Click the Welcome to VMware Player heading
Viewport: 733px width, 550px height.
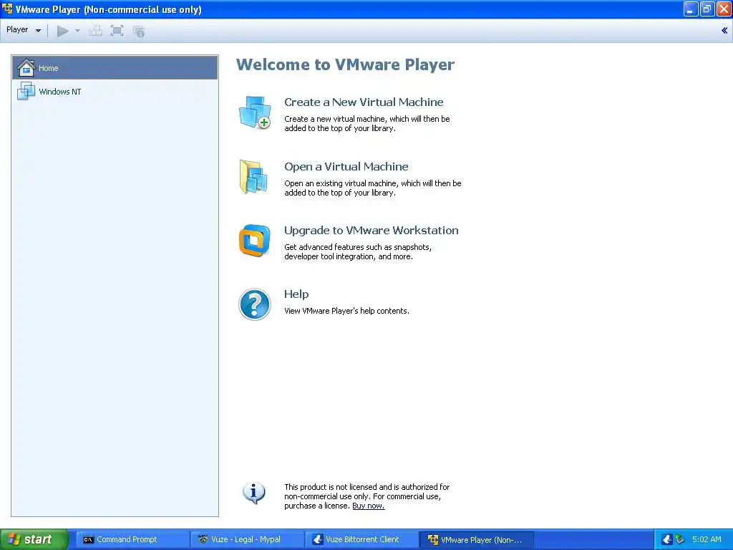coord(345,64)
